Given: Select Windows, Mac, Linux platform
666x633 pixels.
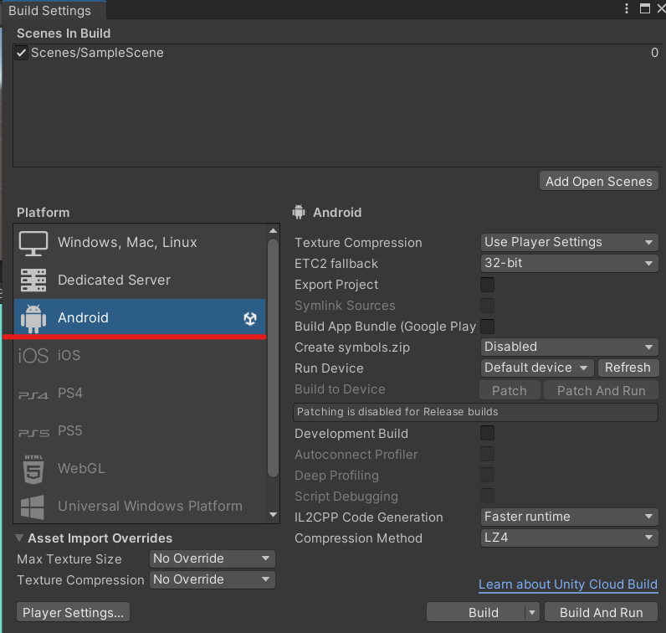Looking at the screenshot, I should [140, 243].
